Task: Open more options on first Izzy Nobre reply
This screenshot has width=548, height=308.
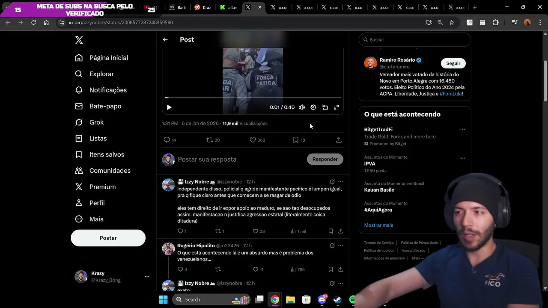Action: [x=341, y=182]
